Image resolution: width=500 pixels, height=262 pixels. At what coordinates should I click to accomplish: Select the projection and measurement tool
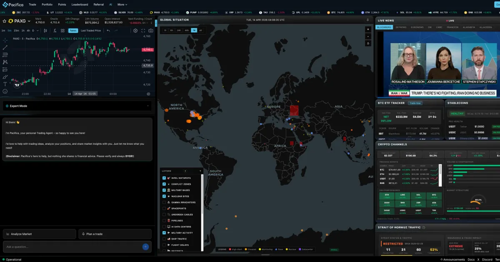5,69
